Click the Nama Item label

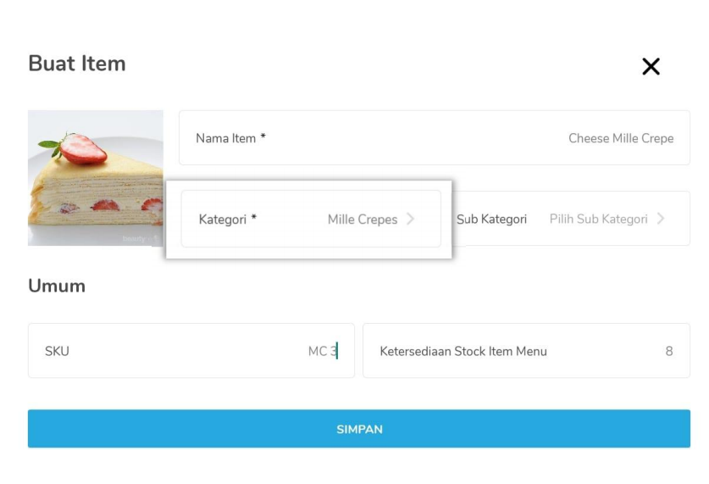click(x=230, y=138)
